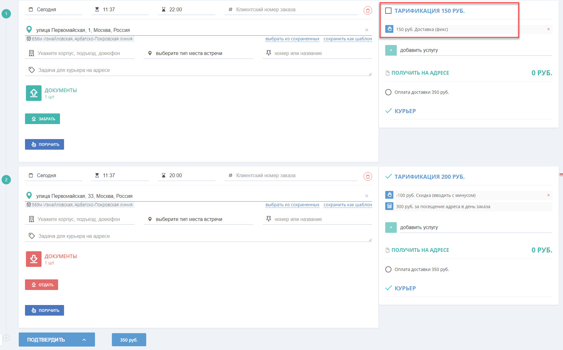
Task: Click the номер или название field in address 2
Action: pyautogui.click(x=317, y=219)
